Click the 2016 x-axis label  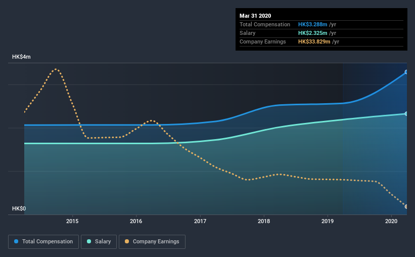coord(136,221)
